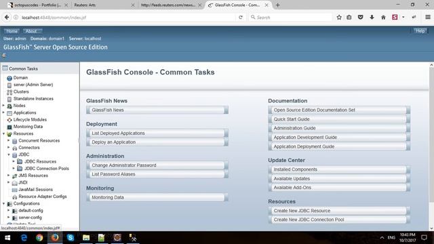Click Create New JDBC Connection Pool
This screenshot has width=434, height=244.
click(339, 220)
